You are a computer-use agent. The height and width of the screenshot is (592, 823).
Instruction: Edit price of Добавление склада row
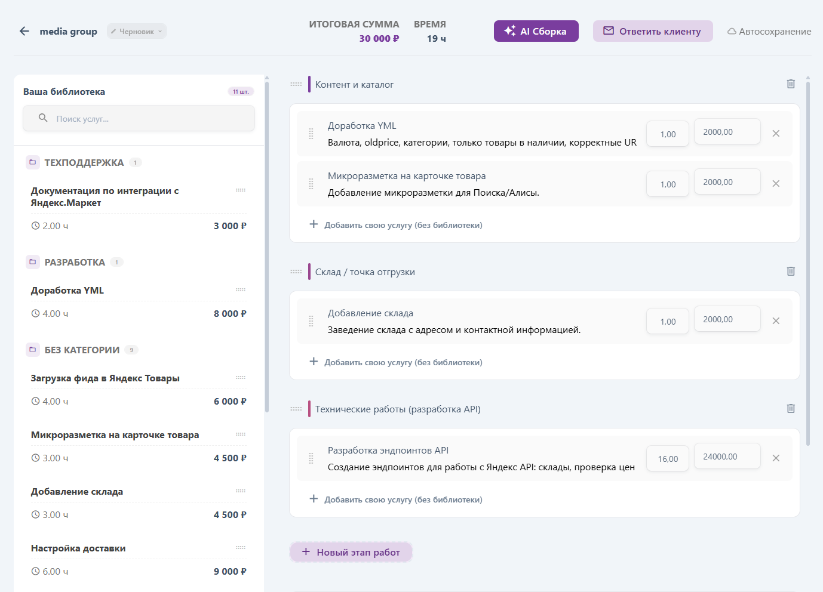[x=727, y=319]
